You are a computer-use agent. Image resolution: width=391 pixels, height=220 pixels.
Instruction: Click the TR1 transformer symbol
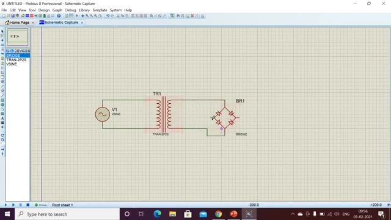164,114
